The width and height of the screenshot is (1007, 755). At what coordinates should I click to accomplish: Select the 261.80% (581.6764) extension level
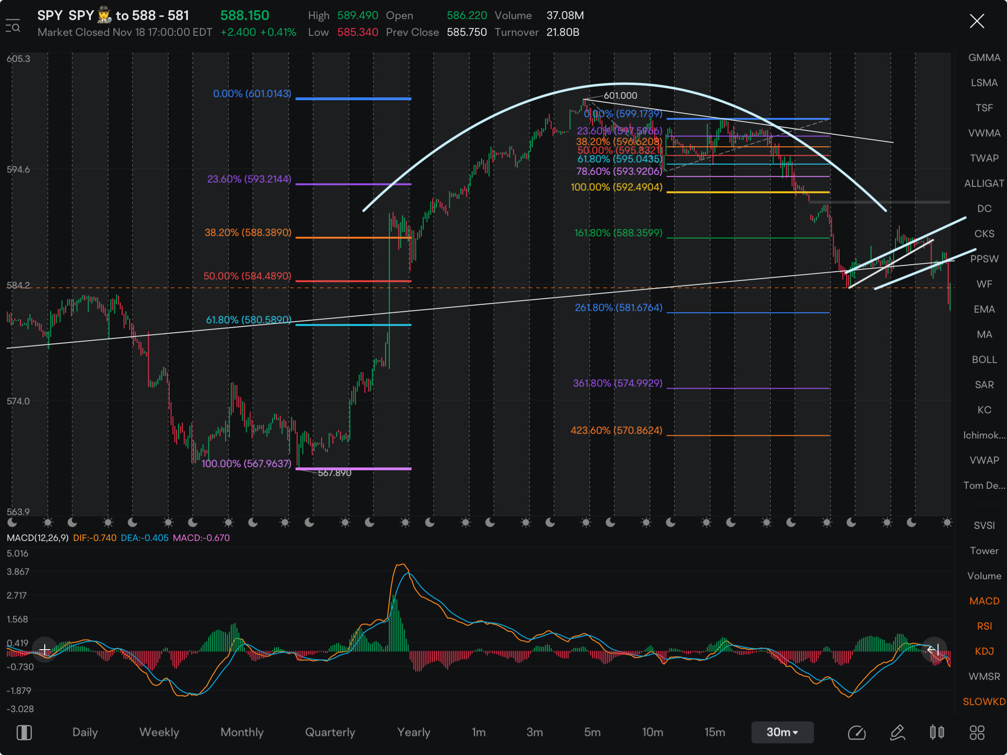tap(618, 307)
